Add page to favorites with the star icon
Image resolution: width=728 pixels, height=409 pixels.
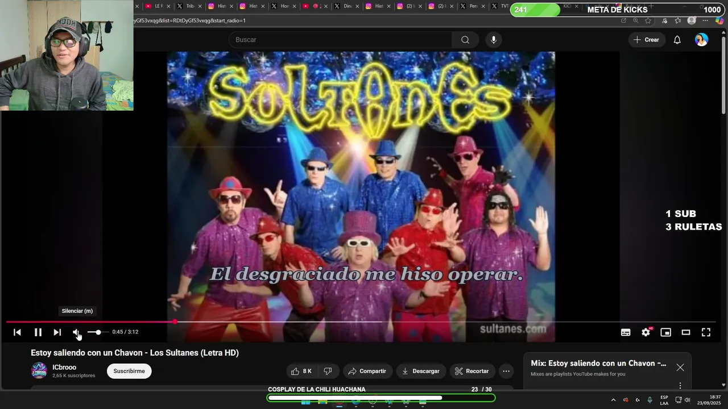[648, 20]
